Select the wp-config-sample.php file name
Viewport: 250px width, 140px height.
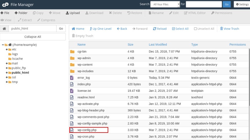point(92,123)
